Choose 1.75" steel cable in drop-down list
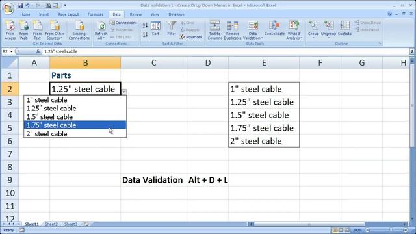Viewport: 416px width, 234px height. [75, 125]
